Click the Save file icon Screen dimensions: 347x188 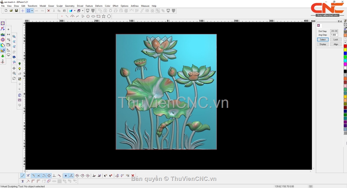click(x=16, y=11)
